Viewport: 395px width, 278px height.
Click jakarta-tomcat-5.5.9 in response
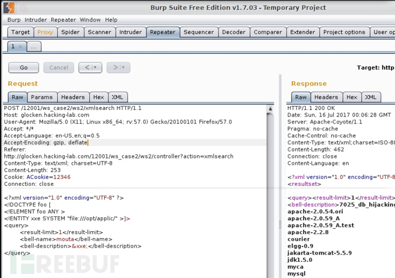pyautogui.click(x=319, y=253)
